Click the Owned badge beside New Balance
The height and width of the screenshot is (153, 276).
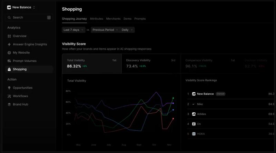[x=220, y=94]
